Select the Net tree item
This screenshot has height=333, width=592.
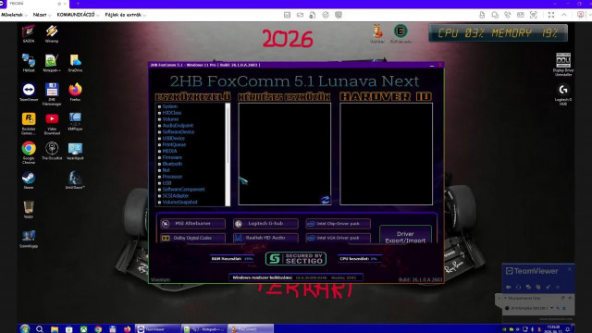tap(166, 170)
